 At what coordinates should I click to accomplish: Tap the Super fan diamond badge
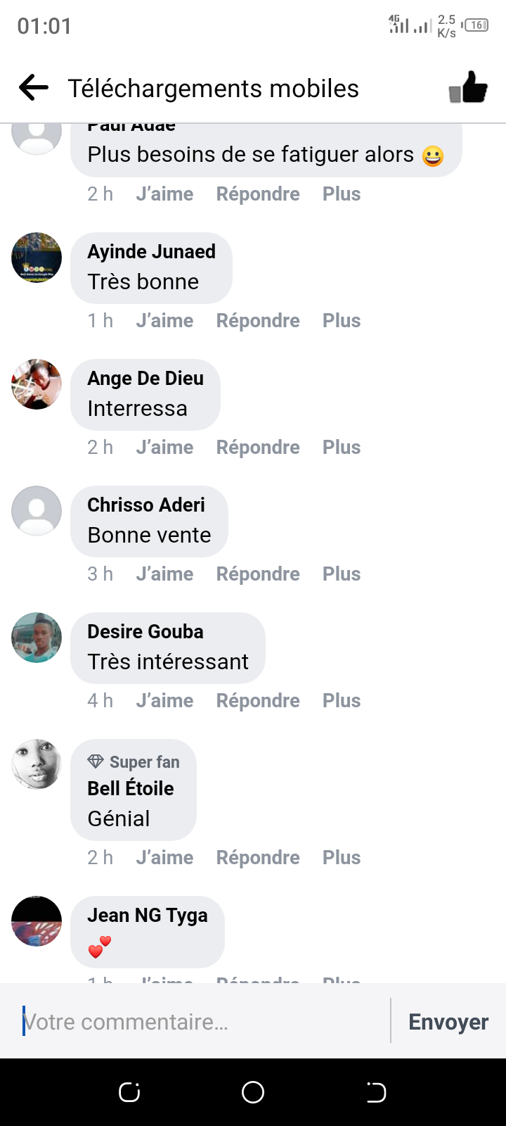pos(96,761)
